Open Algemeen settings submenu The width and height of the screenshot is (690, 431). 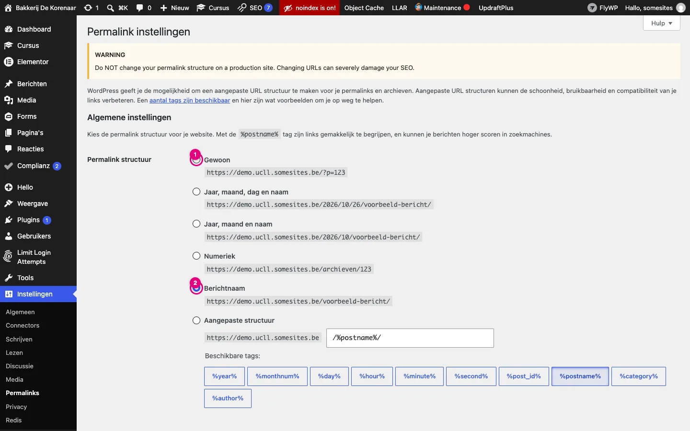pyautogui.click(x=20, y=312)
